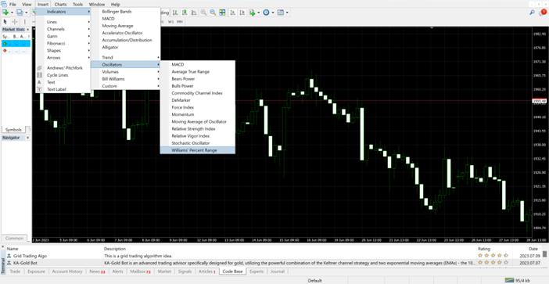Toggle the Auto Scroll chart icon
Image resolution: width=549 pixels, height=284 pixels.
tap(232, 13)
